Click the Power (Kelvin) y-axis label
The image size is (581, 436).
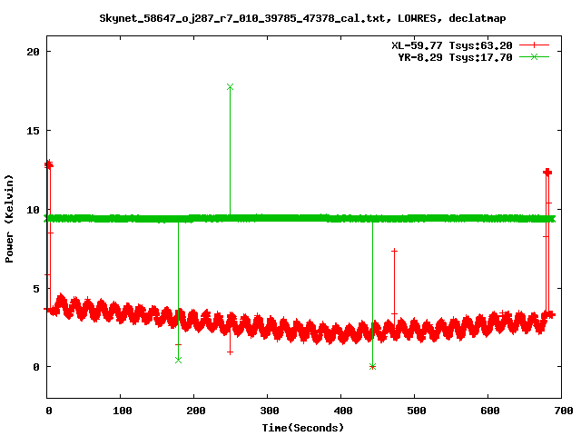coord(9,219)
